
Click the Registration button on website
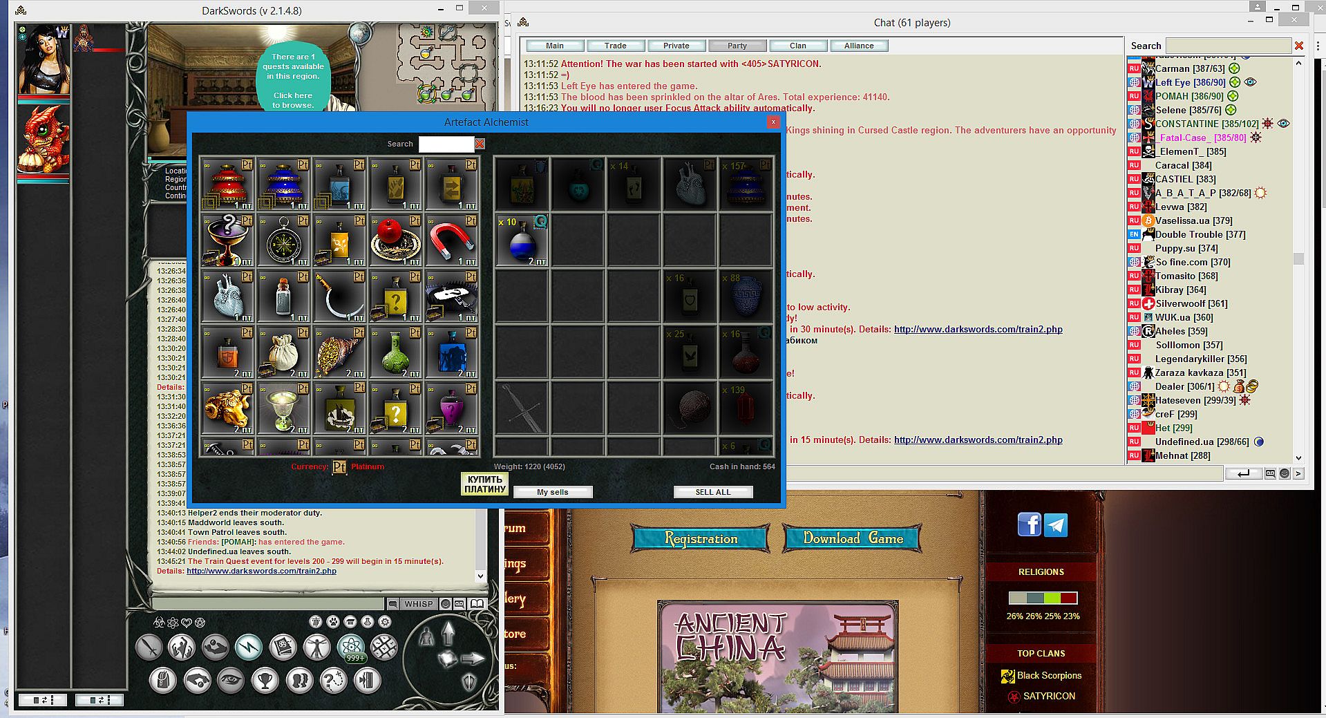(x=701, y=538)
